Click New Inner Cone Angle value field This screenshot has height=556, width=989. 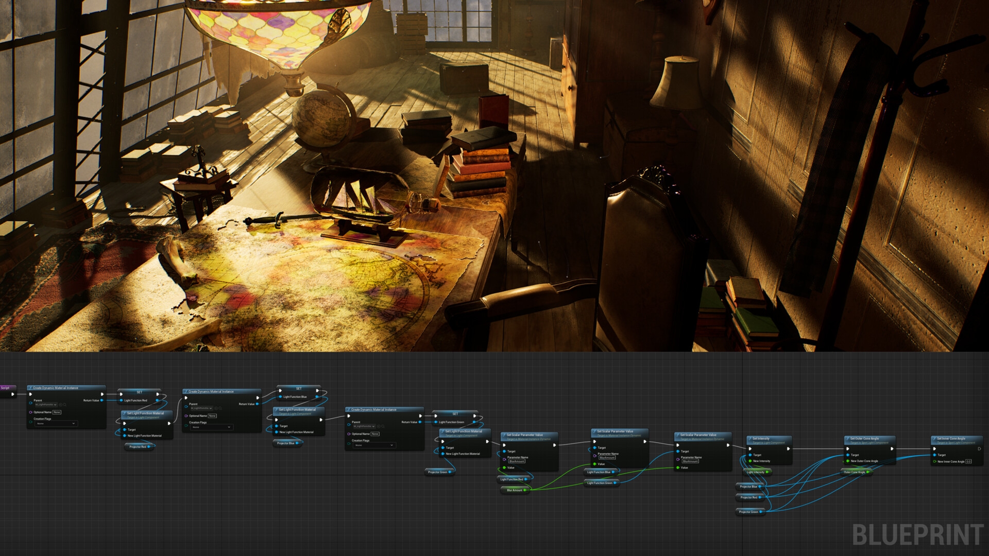pyautogui.click(x=968, y=462)
